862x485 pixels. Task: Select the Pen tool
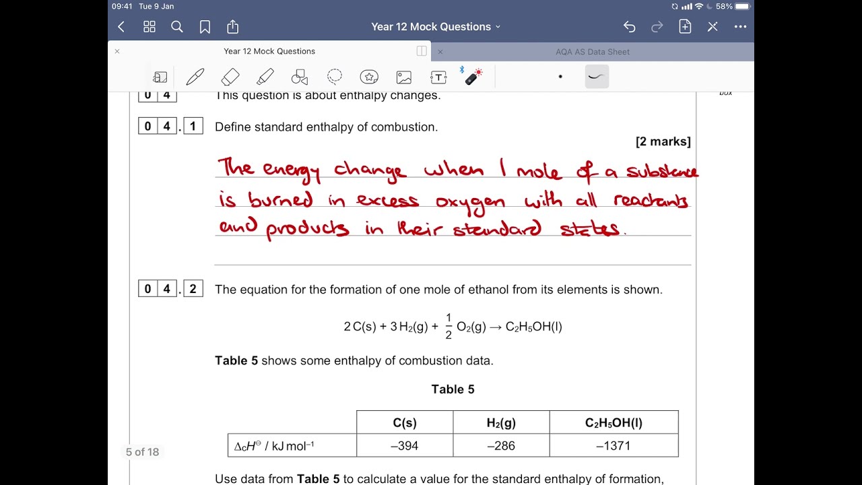click(195, 77)
